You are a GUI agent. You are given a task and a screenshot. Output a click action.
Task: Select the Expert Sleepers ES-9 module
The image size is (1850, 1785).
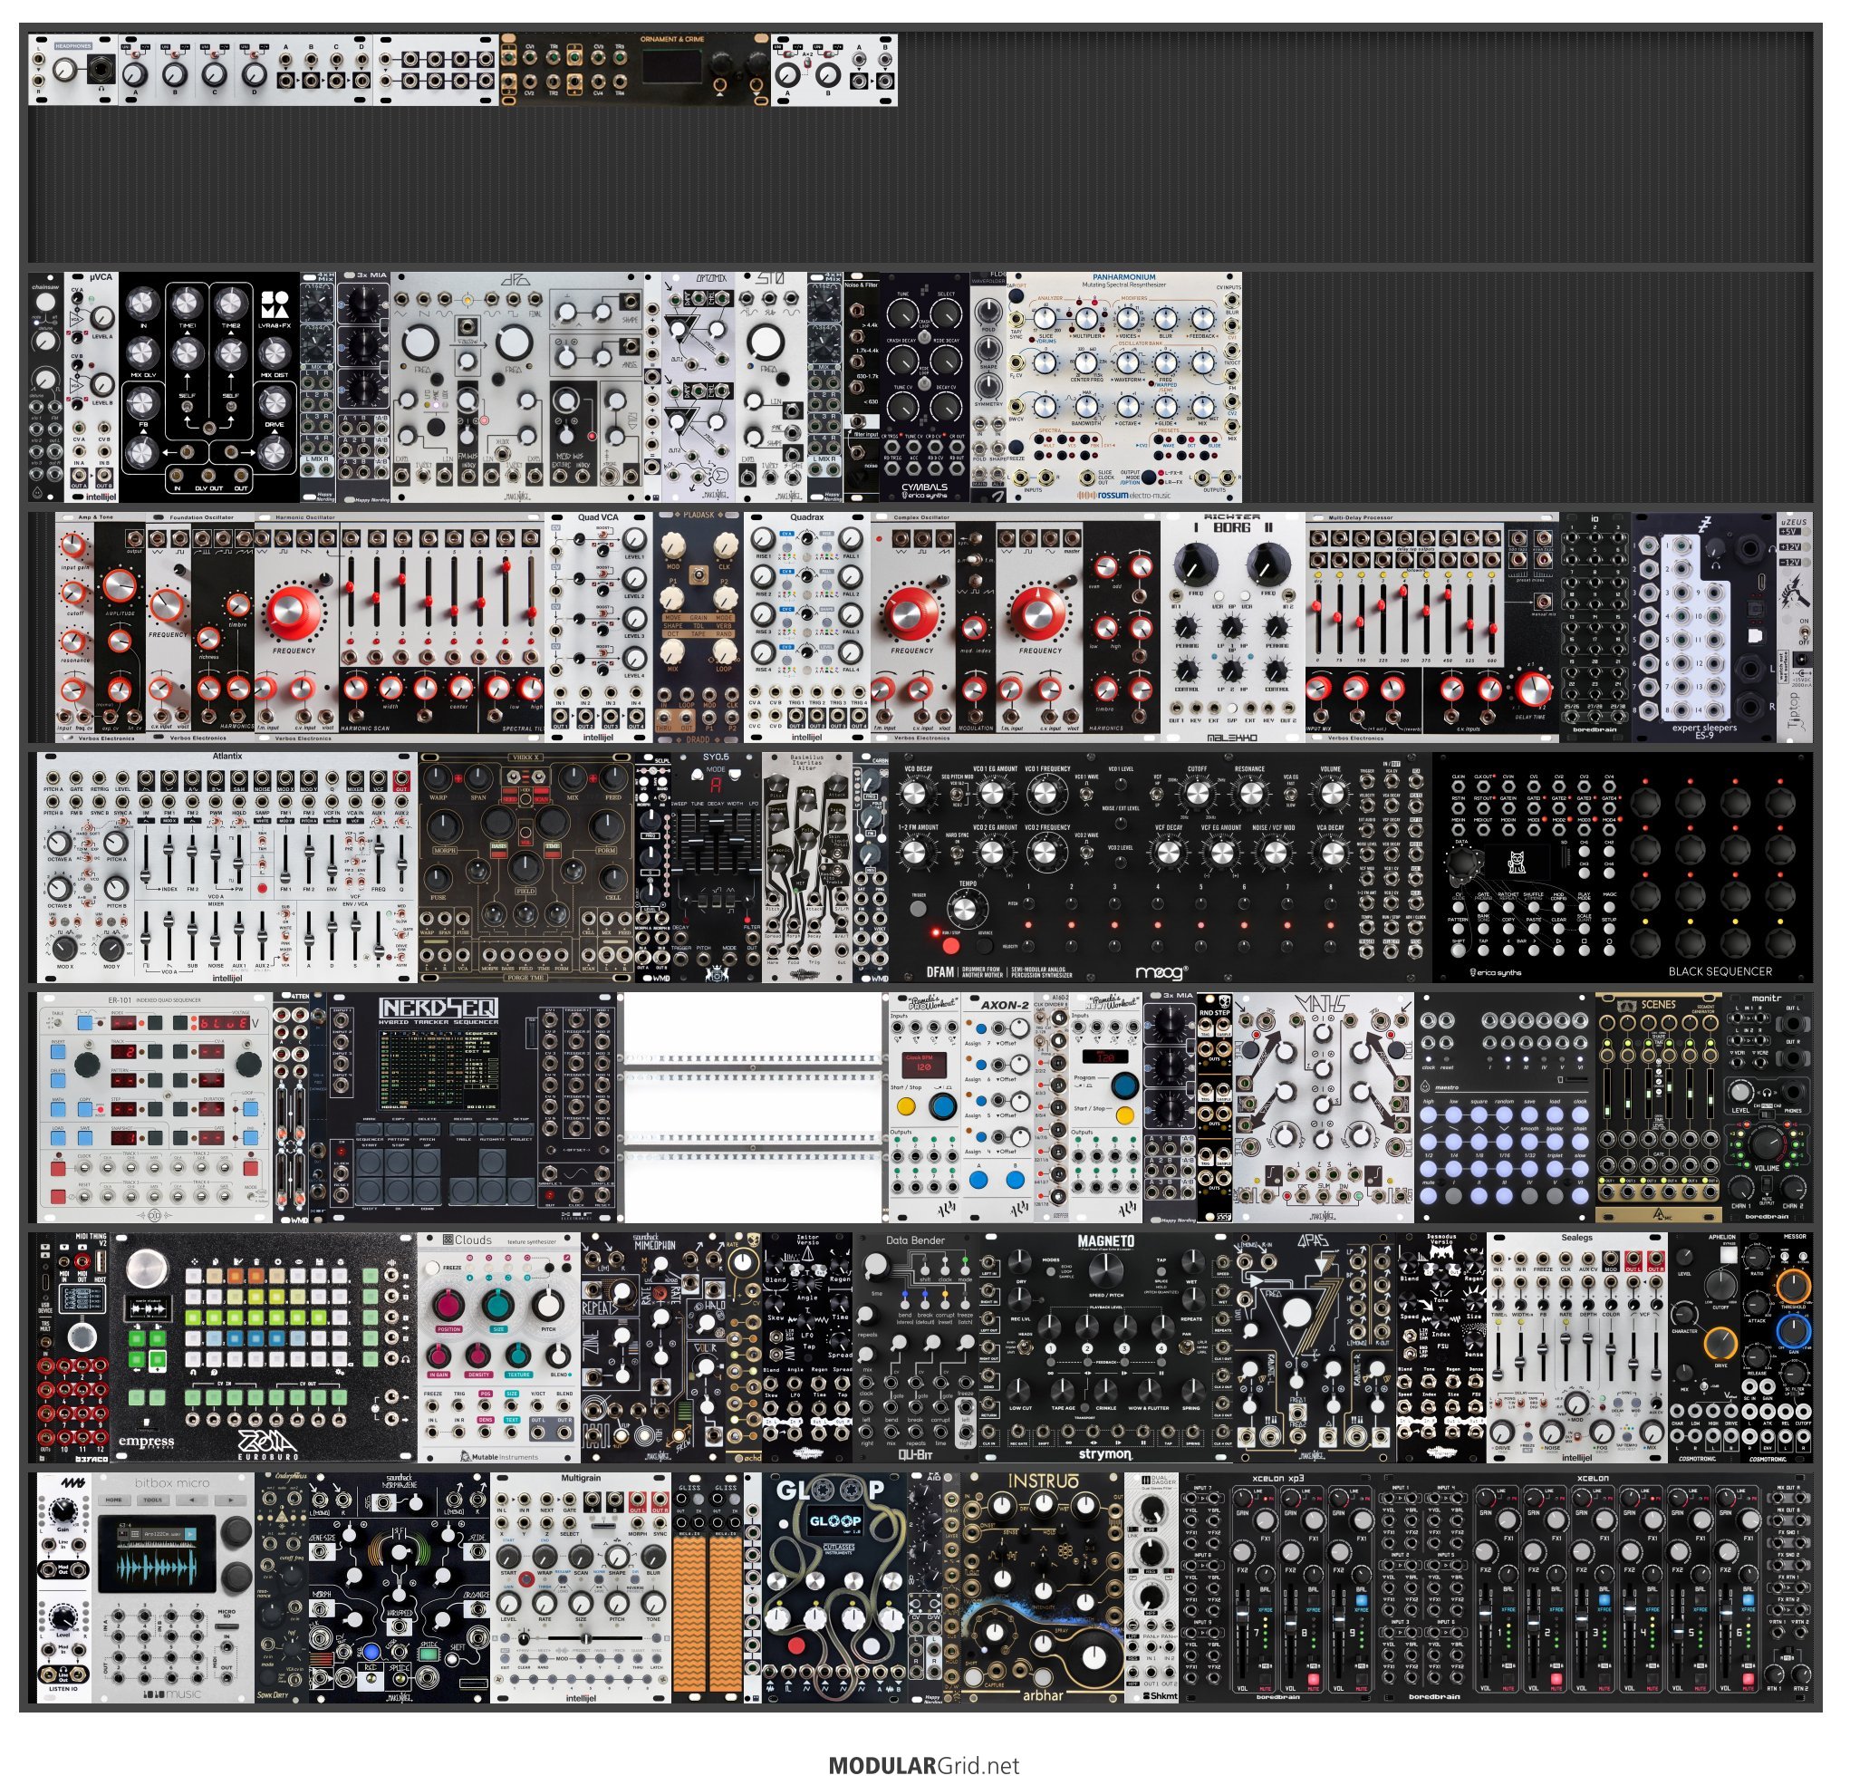coord(1704,628)
